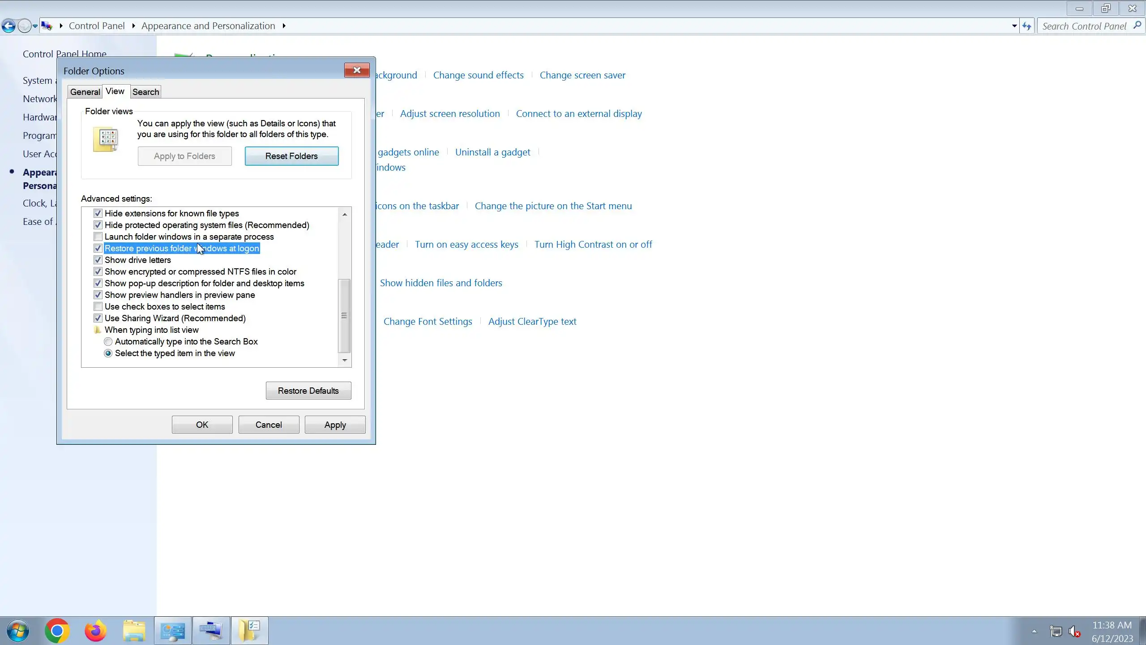Show hidden tray icons arrow

pos(1034,632)
